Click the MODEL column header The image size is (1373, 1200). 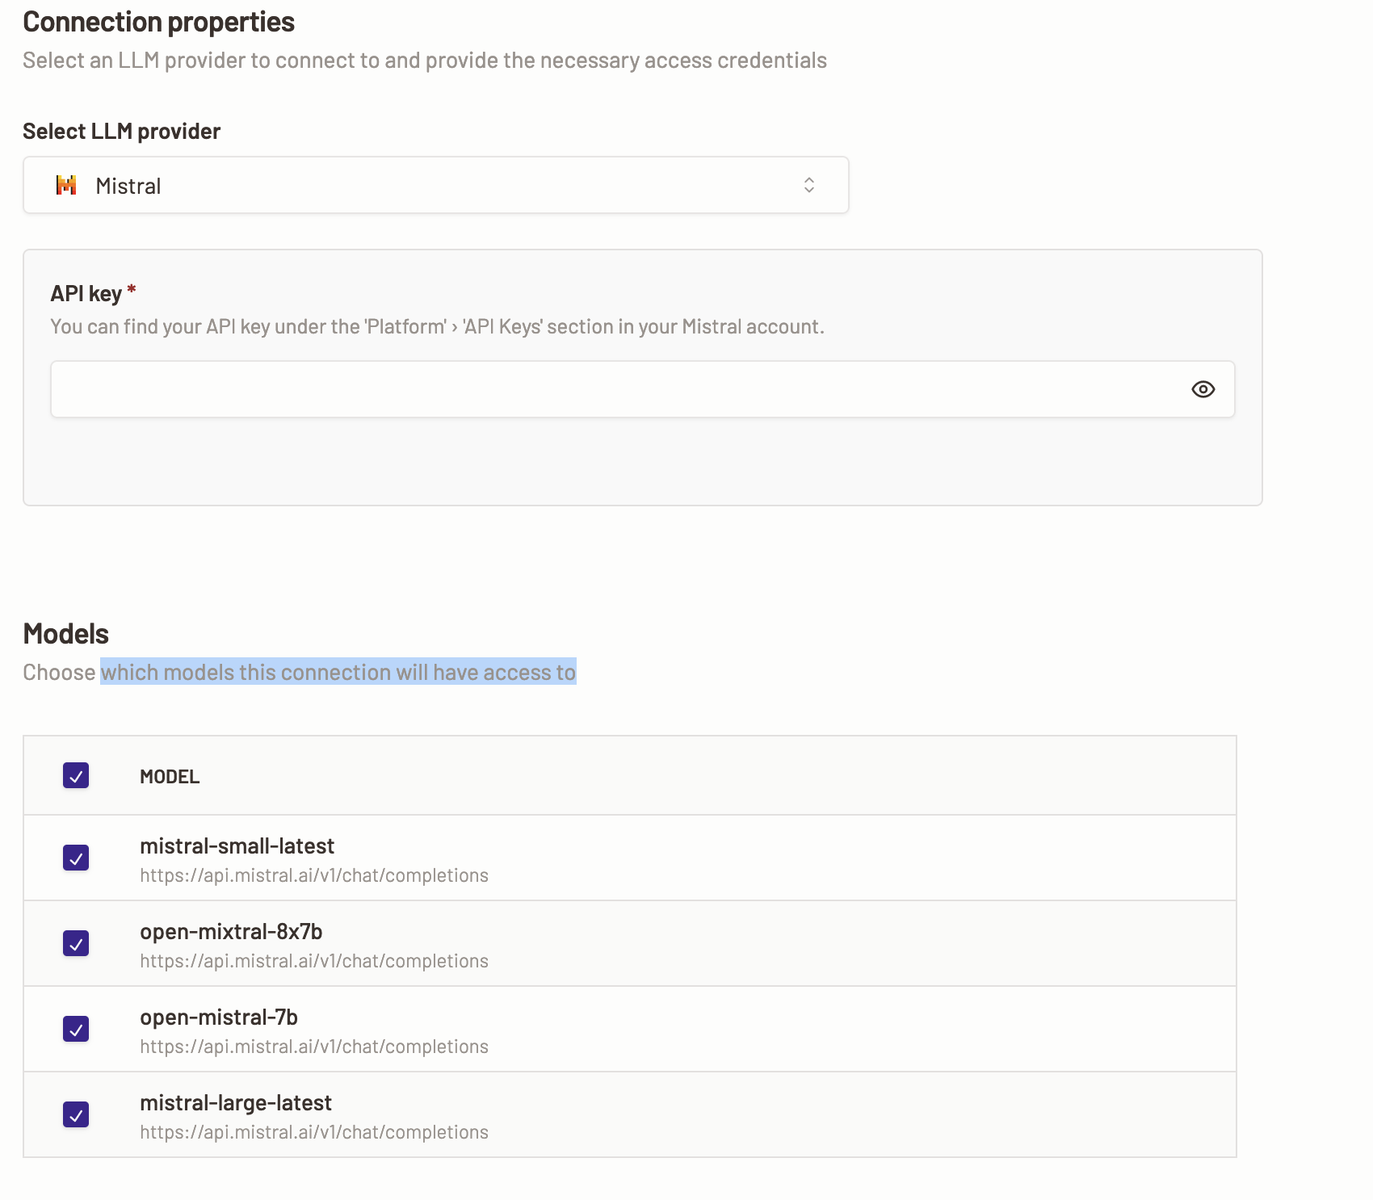tap(170, 777)
